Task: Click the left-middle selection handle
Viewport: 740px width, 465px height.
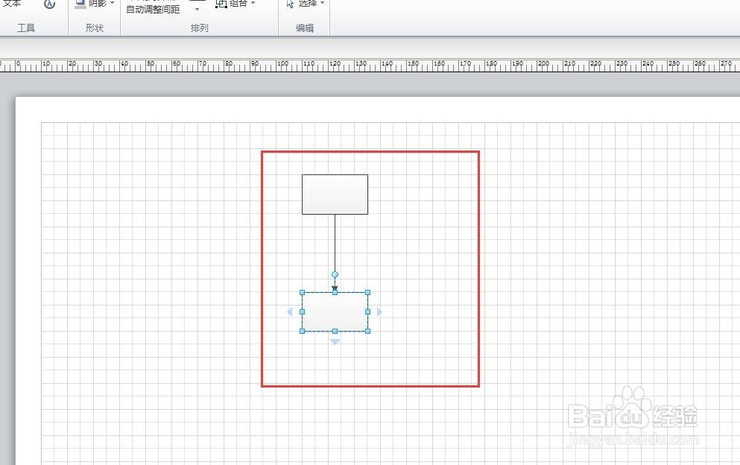Action: 302,311
